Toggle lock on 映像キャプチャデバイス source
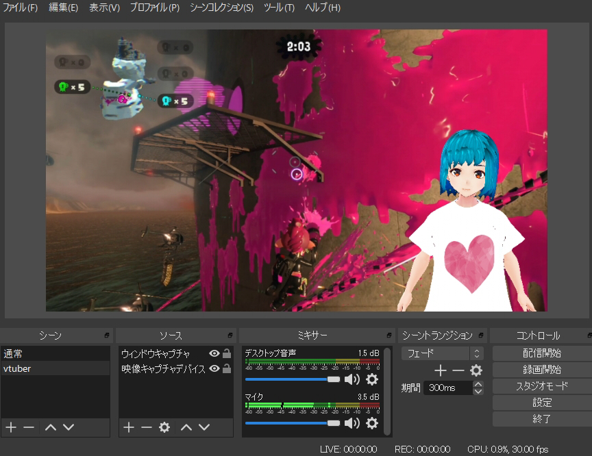Image resolution: width=592 pixels, height=456 pixels. (227, 368)
